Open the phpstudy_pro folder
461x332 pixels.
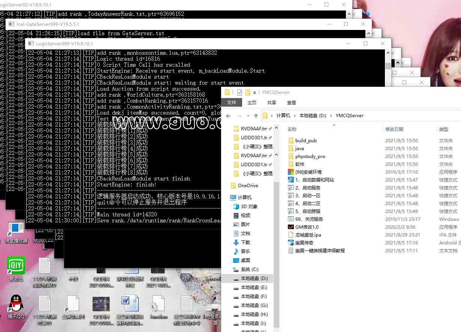pyautogui.click(x=310, y=156)
